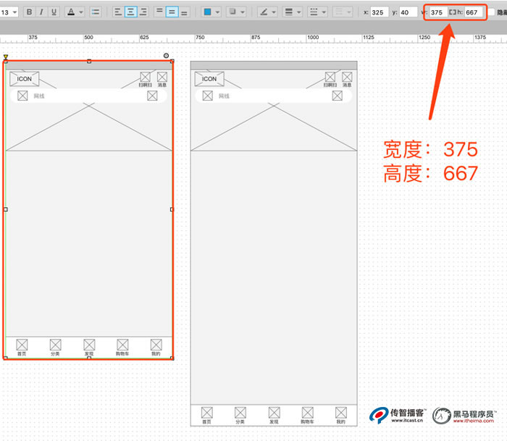Select 分类 tab icon in the selected wireframe
507x441 pixels.
click(x=55, y=345)
